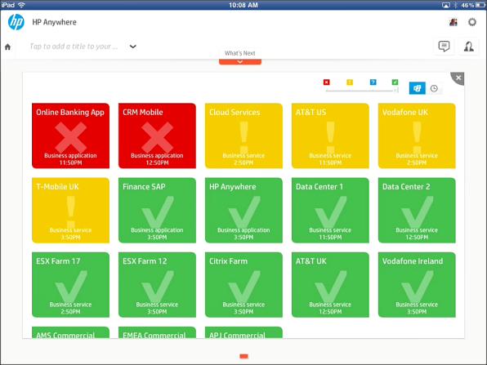
Task: Toggle the blue unknown status filter
Action: click(373, 82)
